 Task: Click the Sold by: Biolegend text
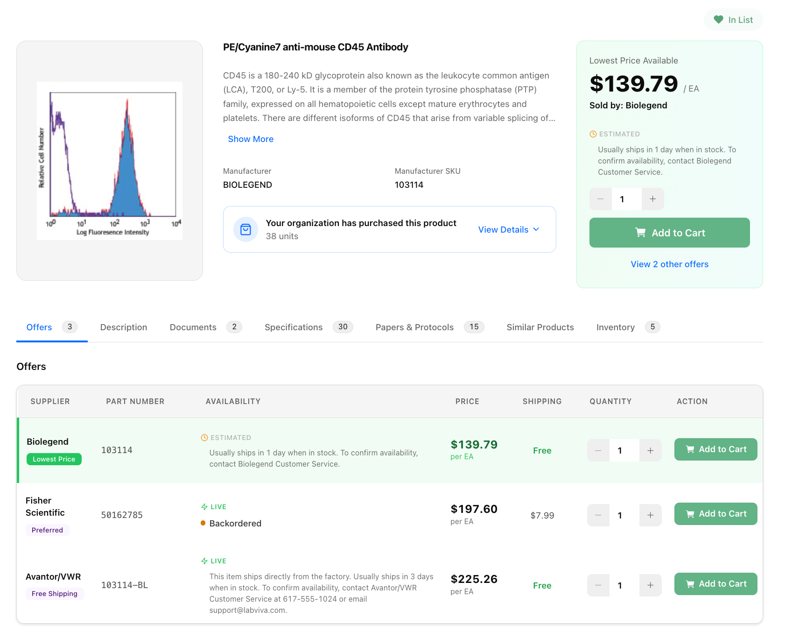628,105
